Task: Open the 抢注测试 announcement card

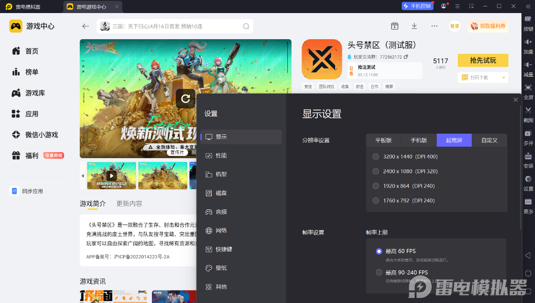Action: pyautogui.click(x=385, y=70)
